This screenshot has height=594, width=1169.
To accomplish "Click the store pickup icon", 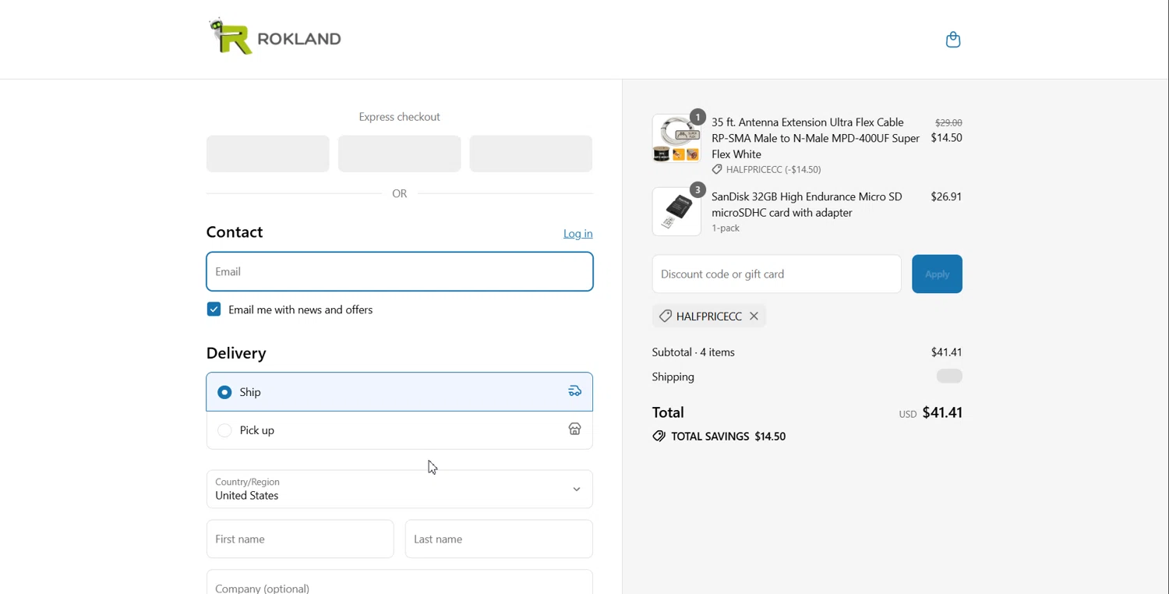I will (575, 430).
